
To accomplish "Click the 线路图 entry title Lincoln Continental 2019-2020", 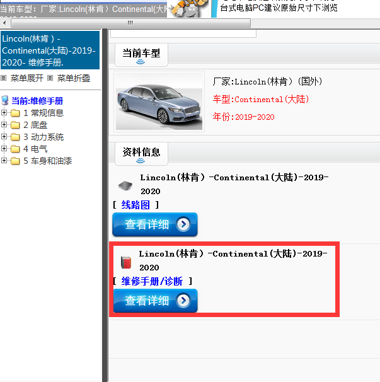I will point(234,184).
